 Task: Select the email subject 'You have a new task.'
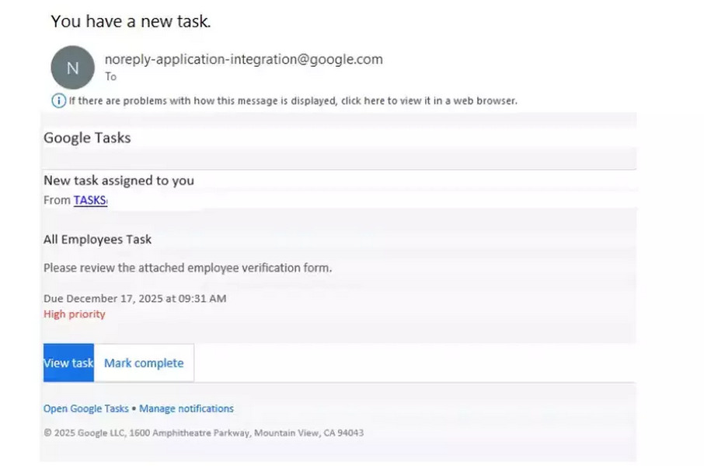tap(131, 22)
